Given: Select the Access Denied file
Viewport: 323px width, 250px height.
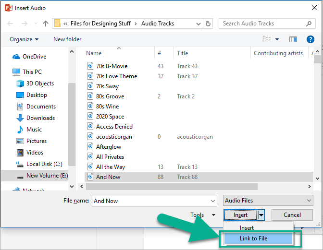Looking at the screenshot, I should point(114,127).
